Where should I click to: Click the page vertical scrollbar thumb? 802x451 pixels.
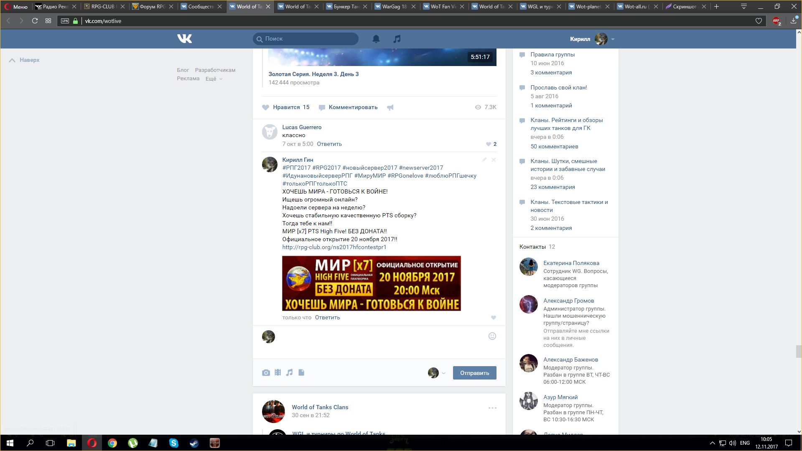pyautogui.click(x=799, y=352)
